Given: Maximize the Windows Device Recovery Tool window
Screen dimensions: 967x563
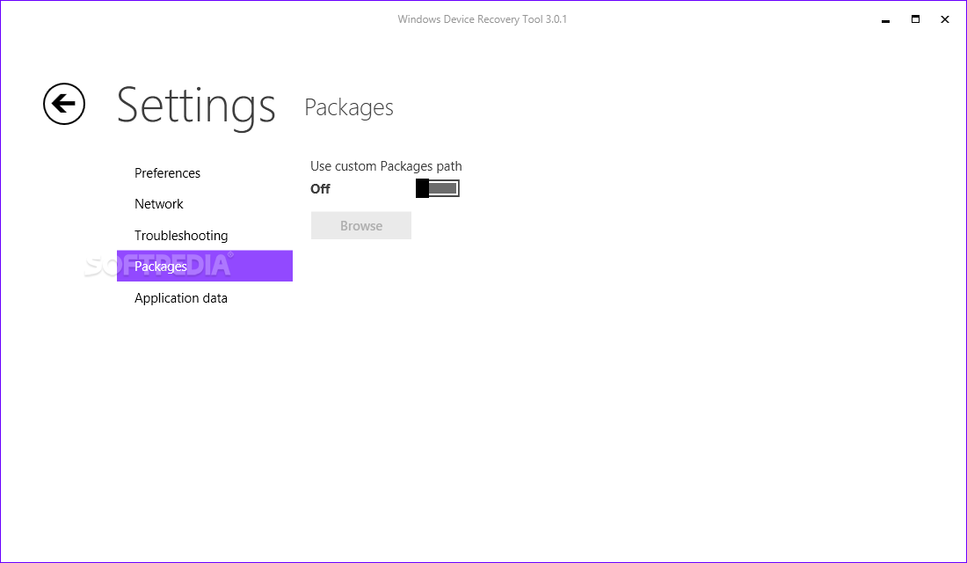Looking at the screenshot, I should click(x=916, y=19).
